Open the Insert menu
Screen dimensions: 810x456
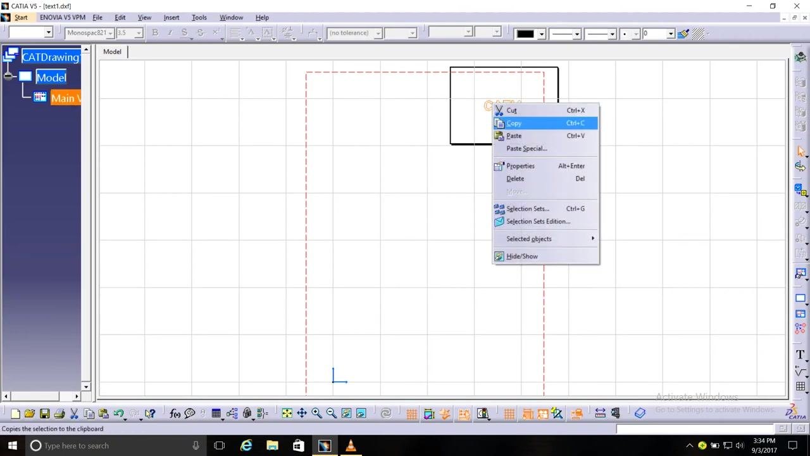[x=171, y=17]
